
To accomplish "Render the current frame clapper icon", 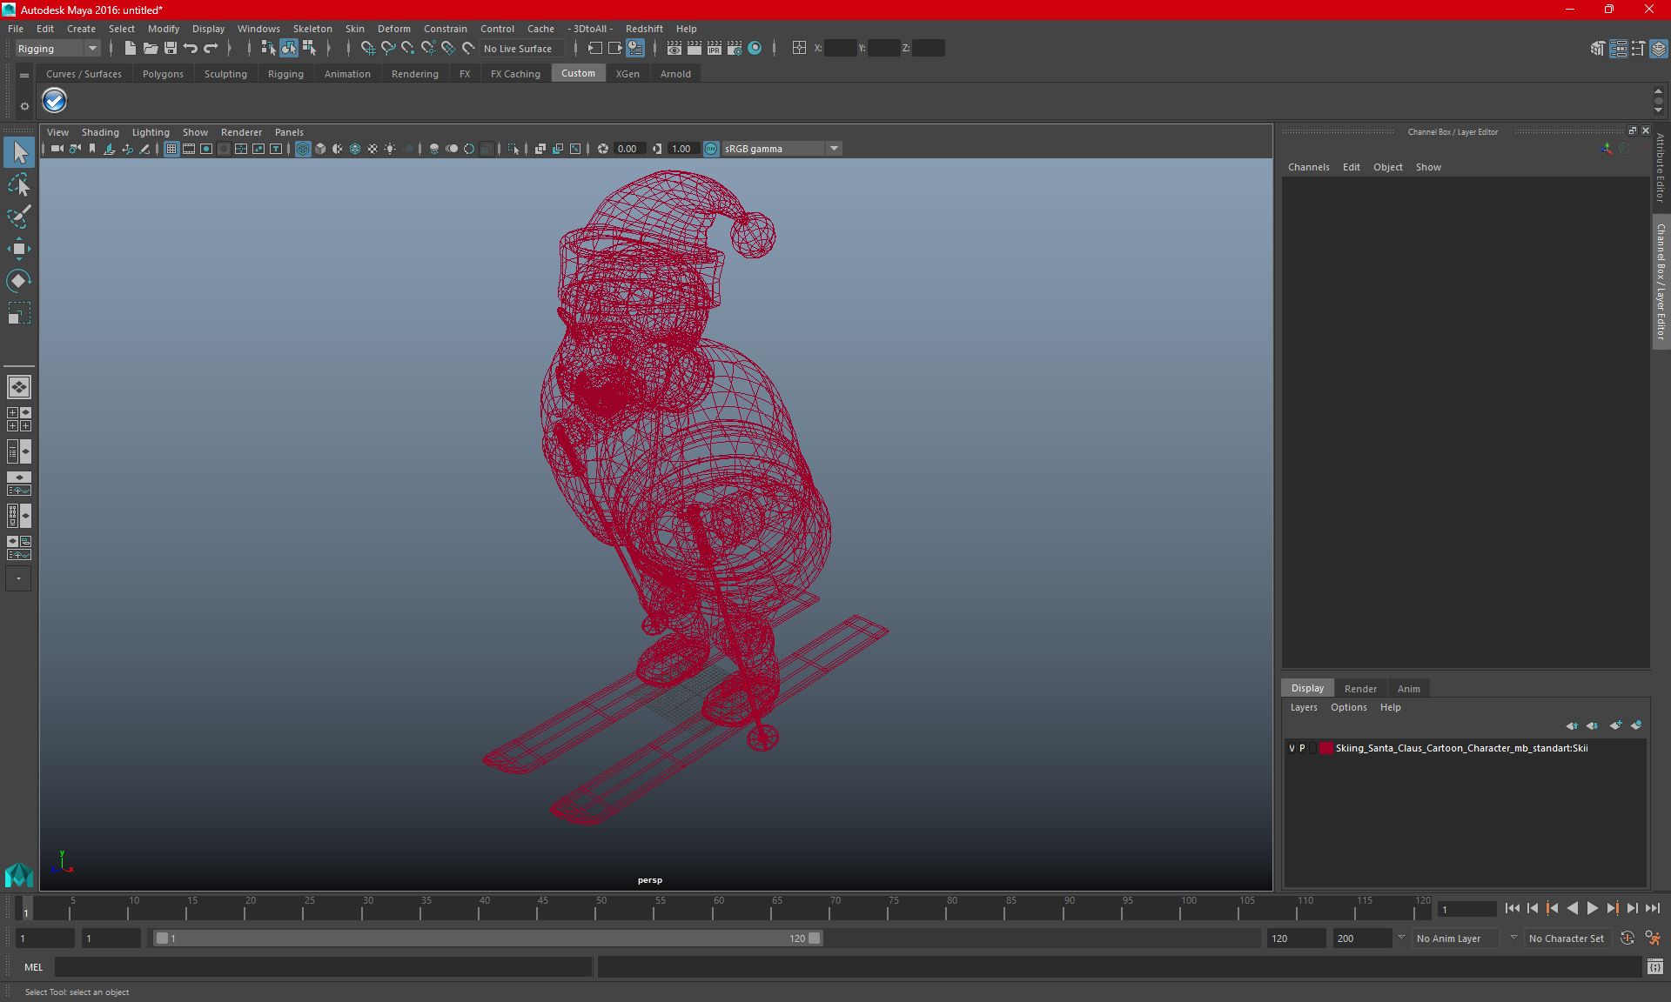I will tap(694, 49).
